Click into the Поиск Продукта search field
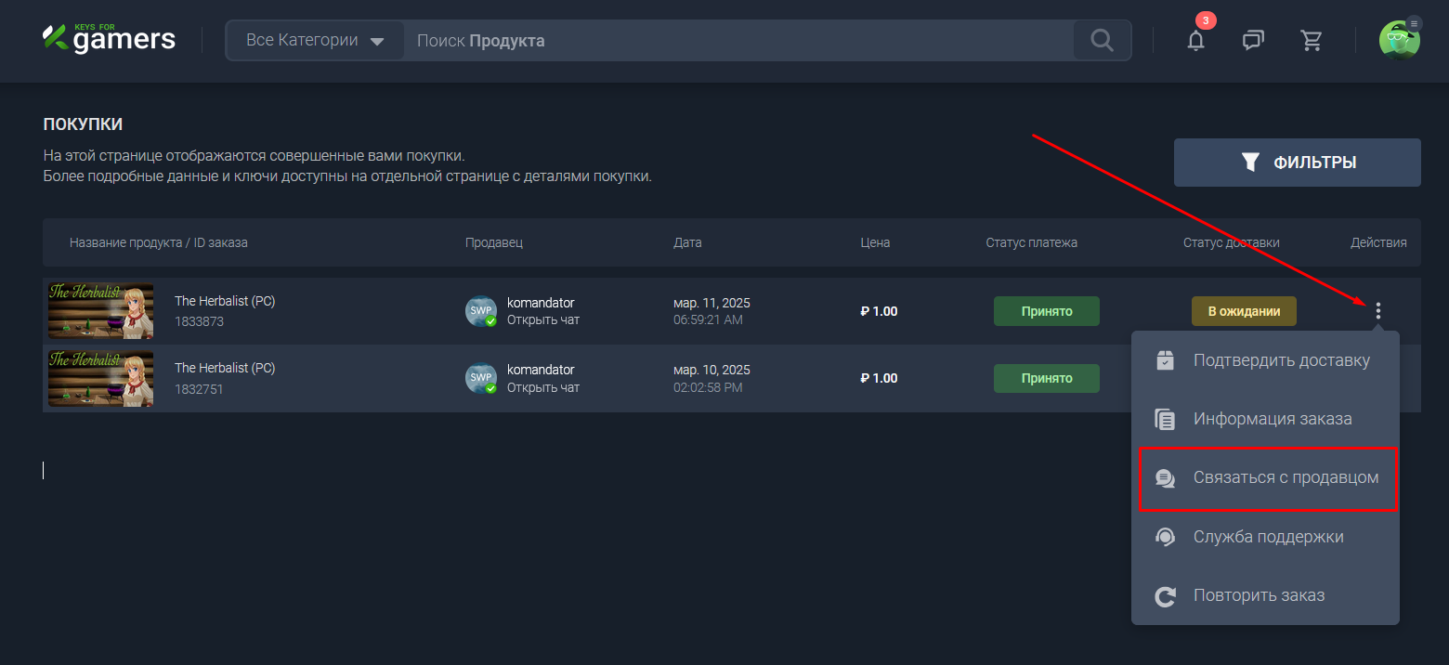The width and height of the screenshot is (1449, 665). pos(738,40)
